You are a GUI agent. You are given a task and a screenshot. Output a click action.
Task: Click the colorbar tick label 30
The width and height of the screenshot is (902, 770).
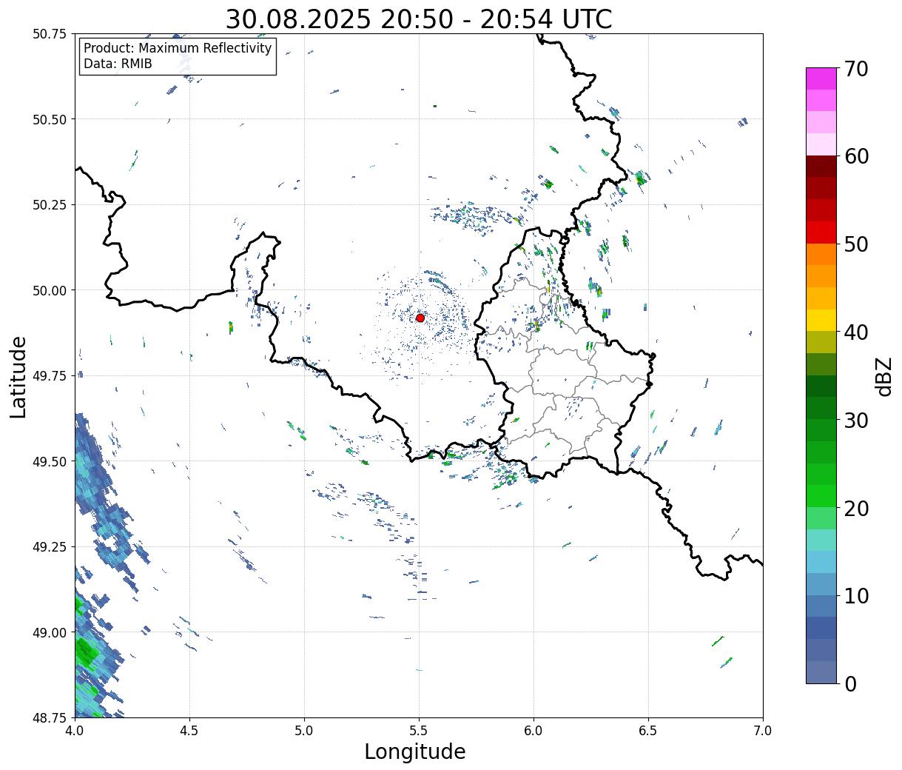click(856, 421)
